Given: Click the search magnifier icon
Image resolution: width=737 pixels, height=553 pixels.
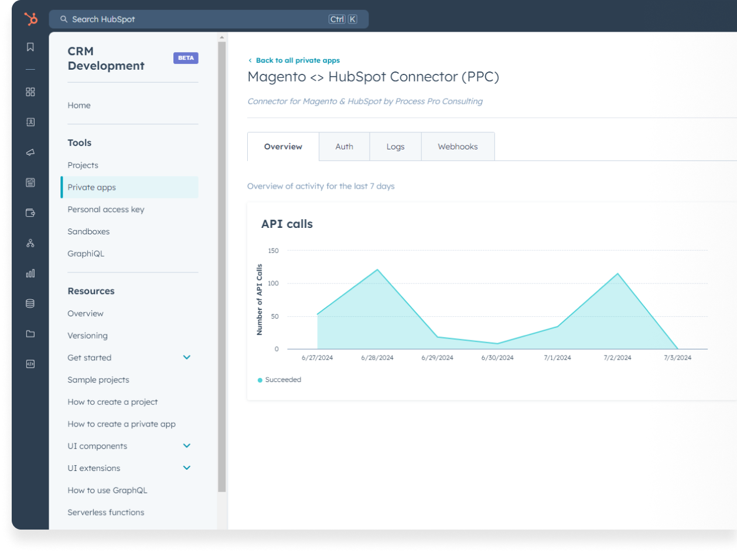Looking at the screenshot, I should click(64, 19).
